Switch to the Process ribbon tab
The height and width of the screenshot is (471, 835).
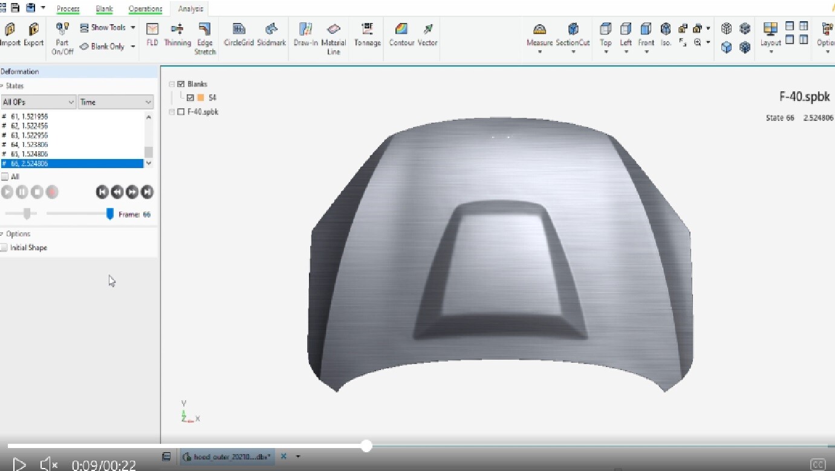[x=68, y=8]
